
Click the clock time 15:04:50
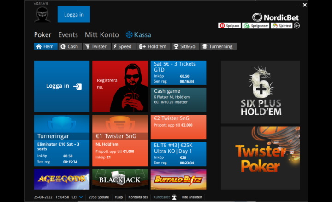tap(62, 197)
